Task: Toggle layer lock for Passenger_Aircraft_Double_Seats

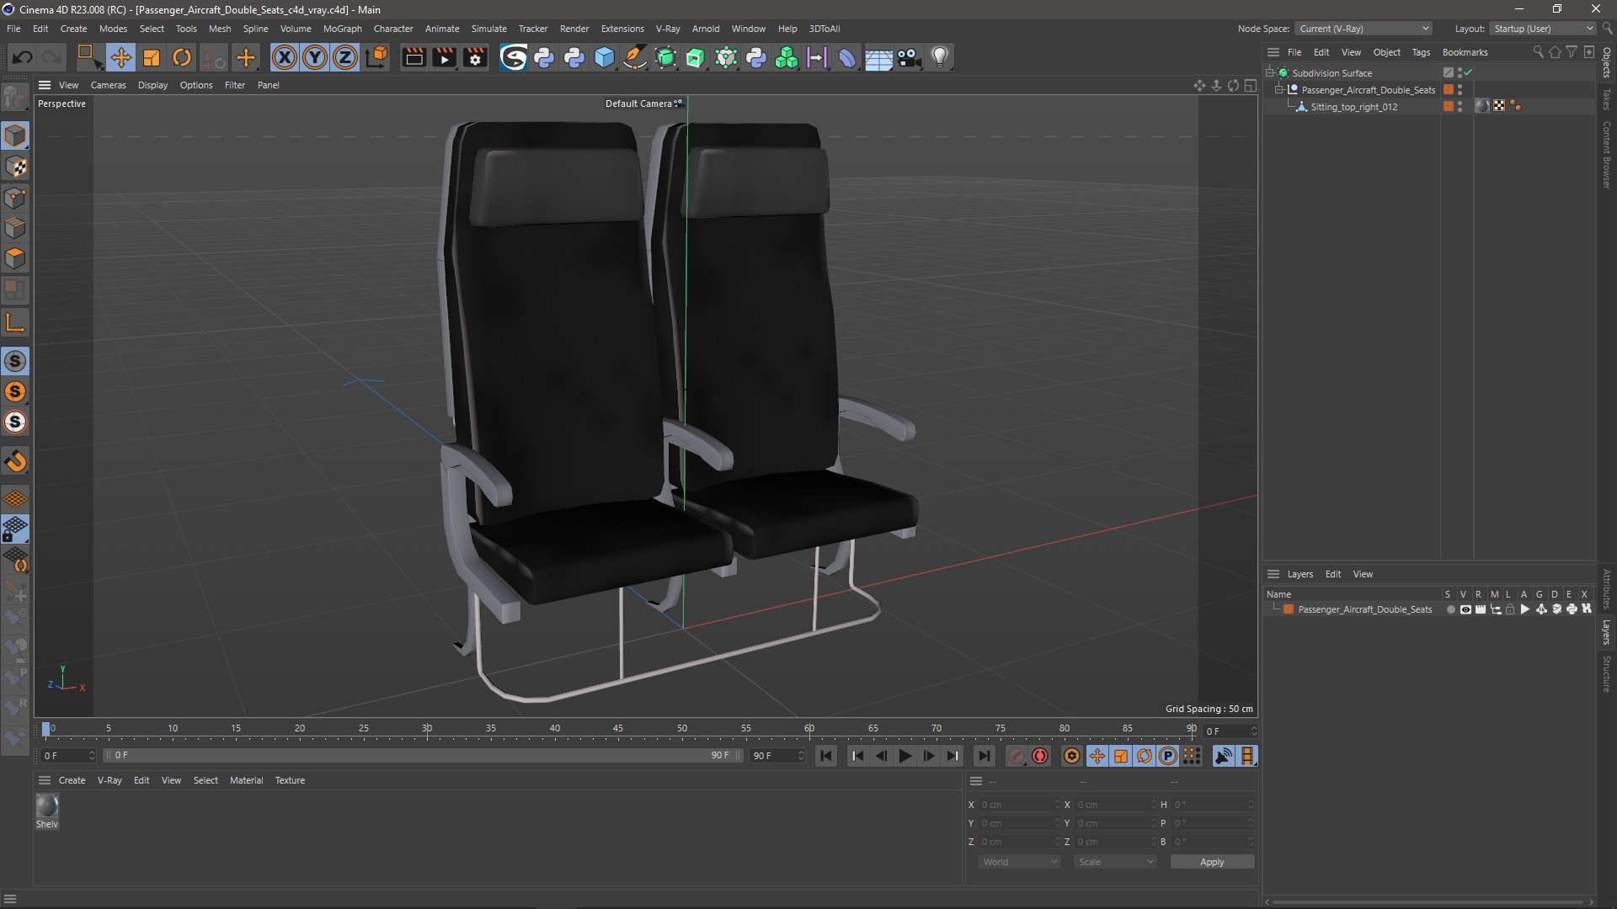Action: pos(1510,609)
